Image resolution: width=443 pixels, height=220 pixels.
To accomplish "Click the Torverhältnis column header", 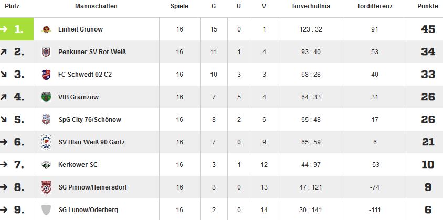I will click(x=311, y=6).
